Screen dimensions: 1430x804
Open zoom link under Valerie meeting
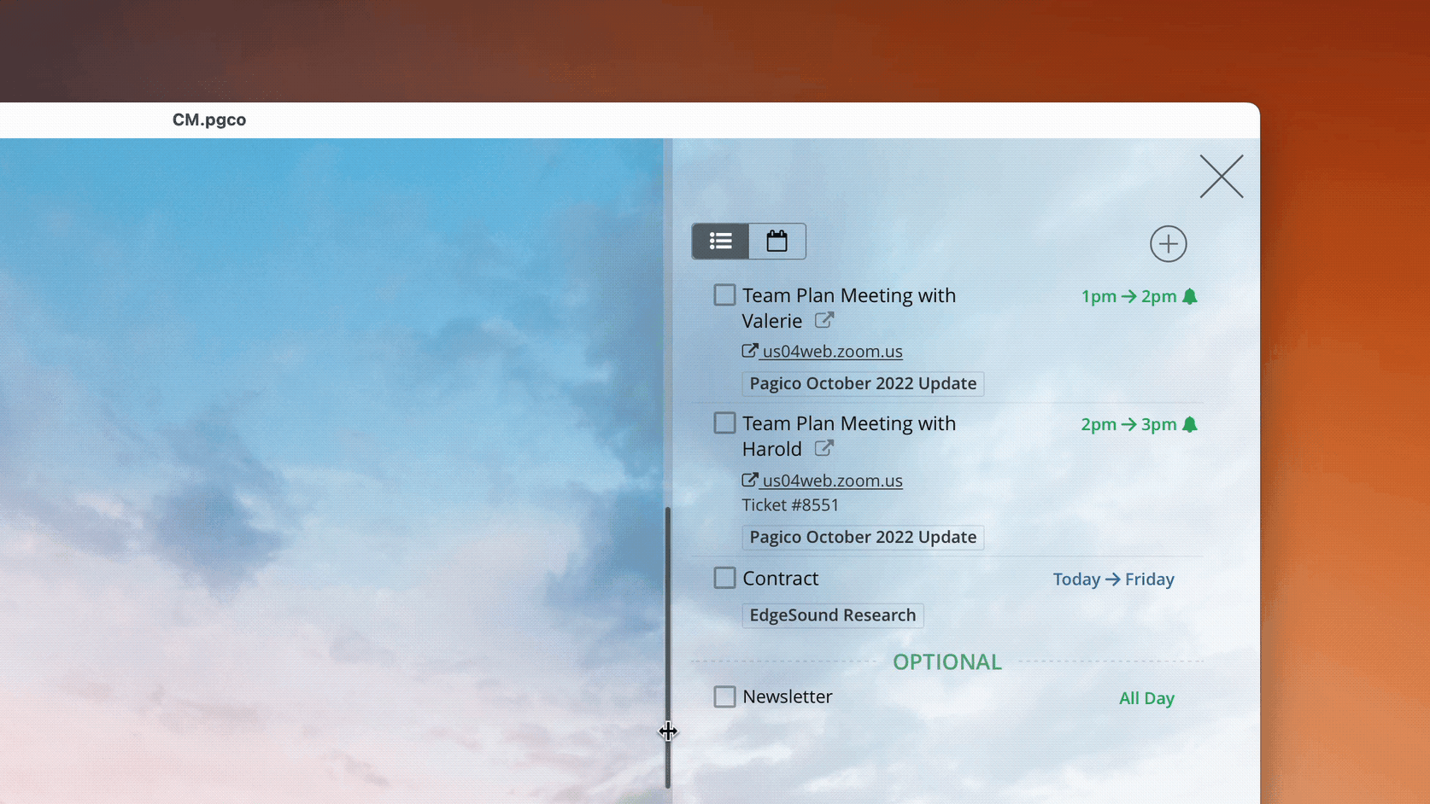pyautogui.click(x=823, y=351)
